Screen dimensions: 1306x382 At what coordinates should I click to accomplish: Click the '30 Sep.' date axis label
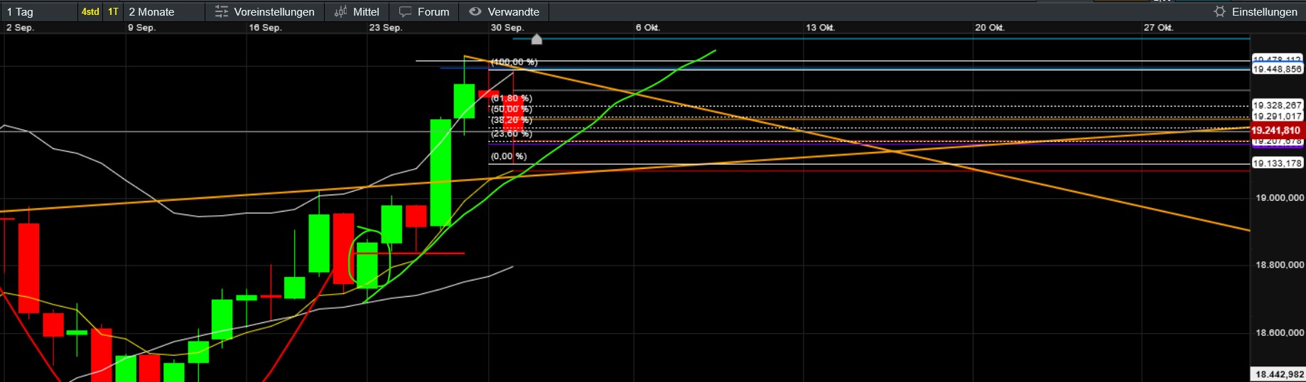(x=507, y=28)
